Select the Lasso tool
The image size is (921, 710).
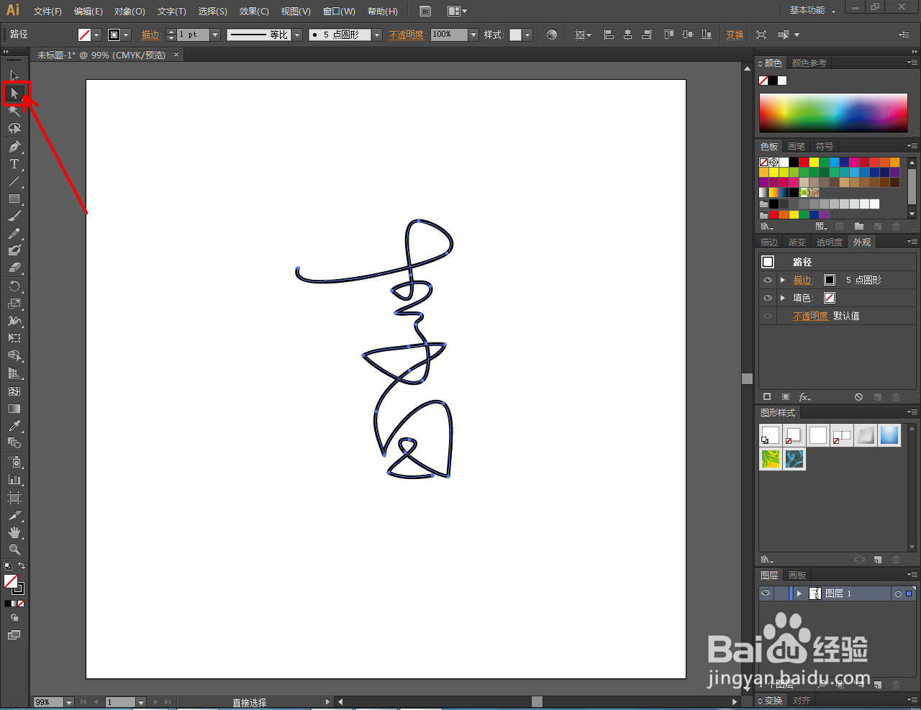pos(14,129)
